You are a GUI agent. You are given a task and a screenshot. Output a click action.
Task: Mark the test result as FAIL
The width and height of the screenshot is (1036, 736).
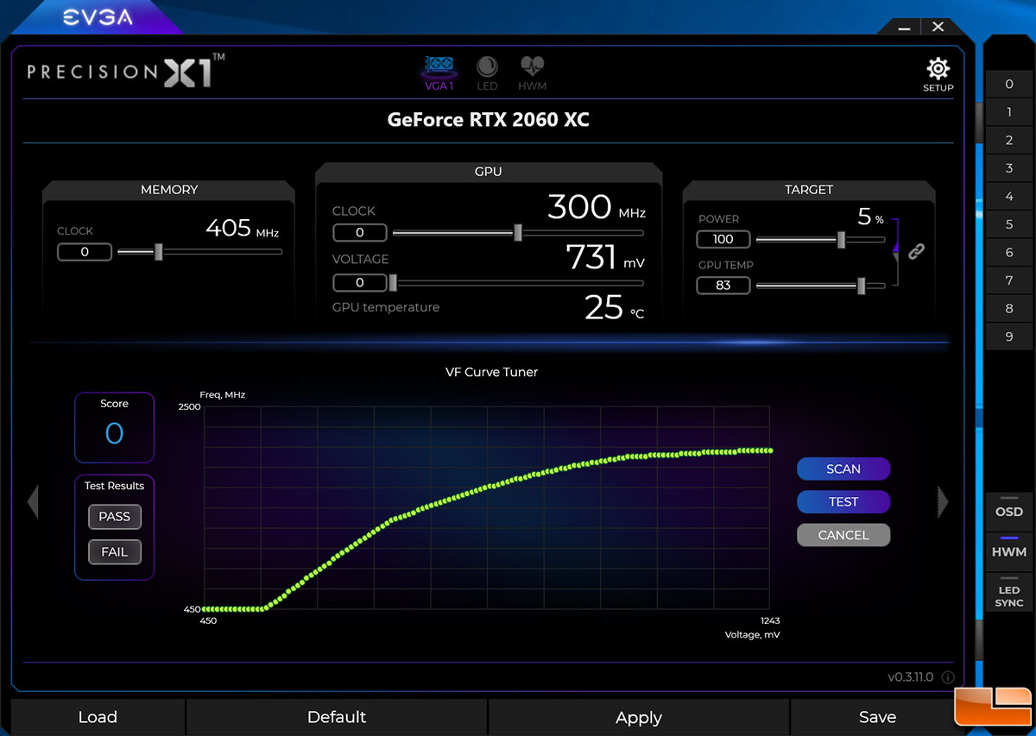point(114,552)
